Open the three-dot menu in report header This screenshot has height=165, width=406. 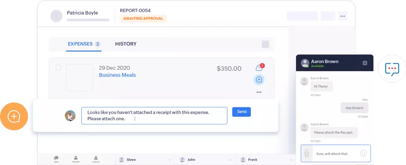pos(343,16)
